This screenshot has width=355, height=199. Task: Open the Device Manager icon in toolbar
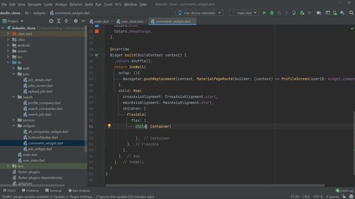[335, 13]
